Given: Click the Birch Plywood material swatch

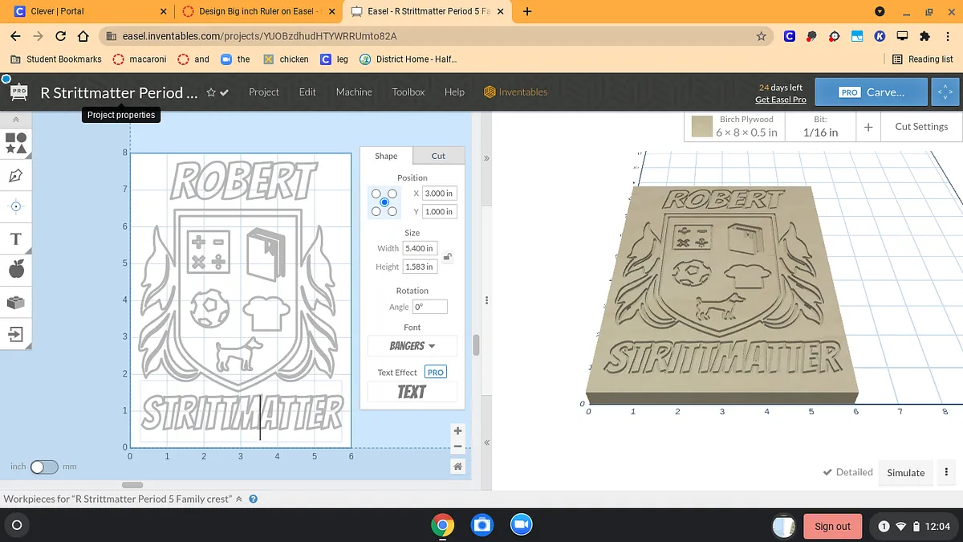Looking at the screenshot, I should click(x=702, y=126).
